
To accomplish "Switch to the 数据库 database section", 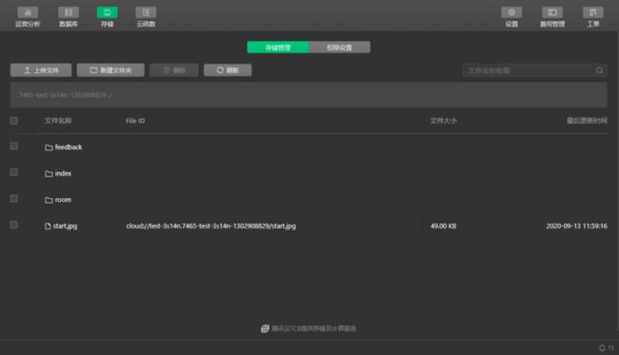I will (69, 17).
